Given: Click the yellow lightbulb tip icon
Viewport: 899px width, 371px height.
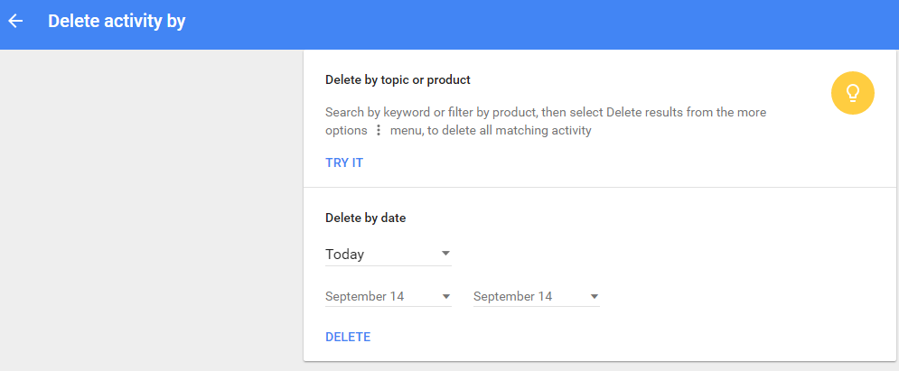Looking at the screenshot, I should coord(852,93).
